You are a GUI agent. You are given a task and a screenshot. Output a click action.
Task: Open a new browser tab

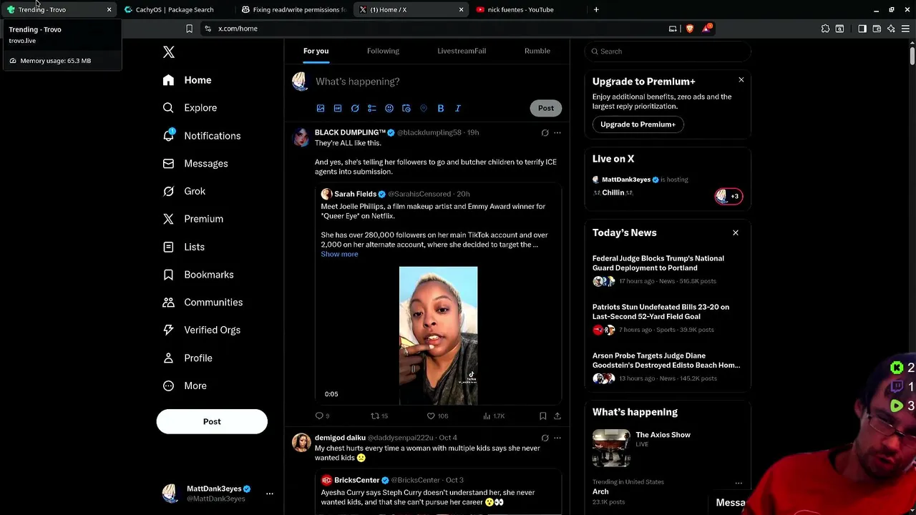[x=596, y=10]
